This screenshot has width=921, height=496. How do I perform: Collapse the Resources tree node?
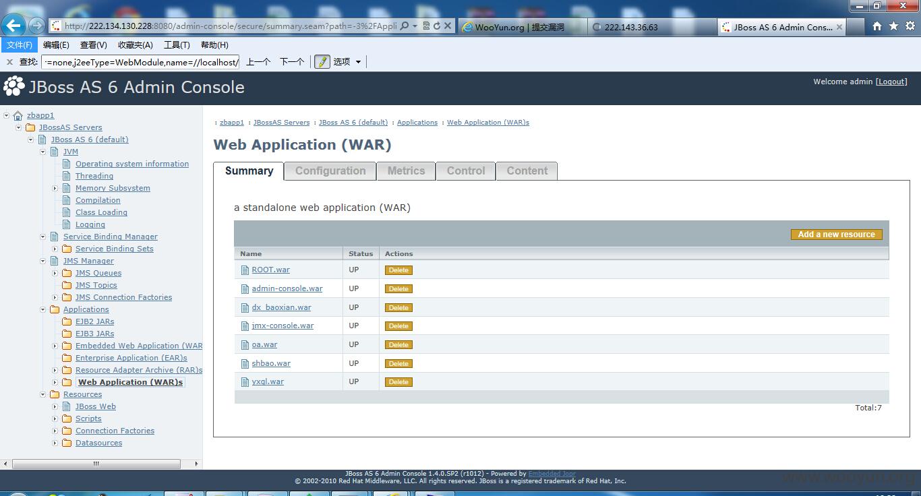(43, 394)
